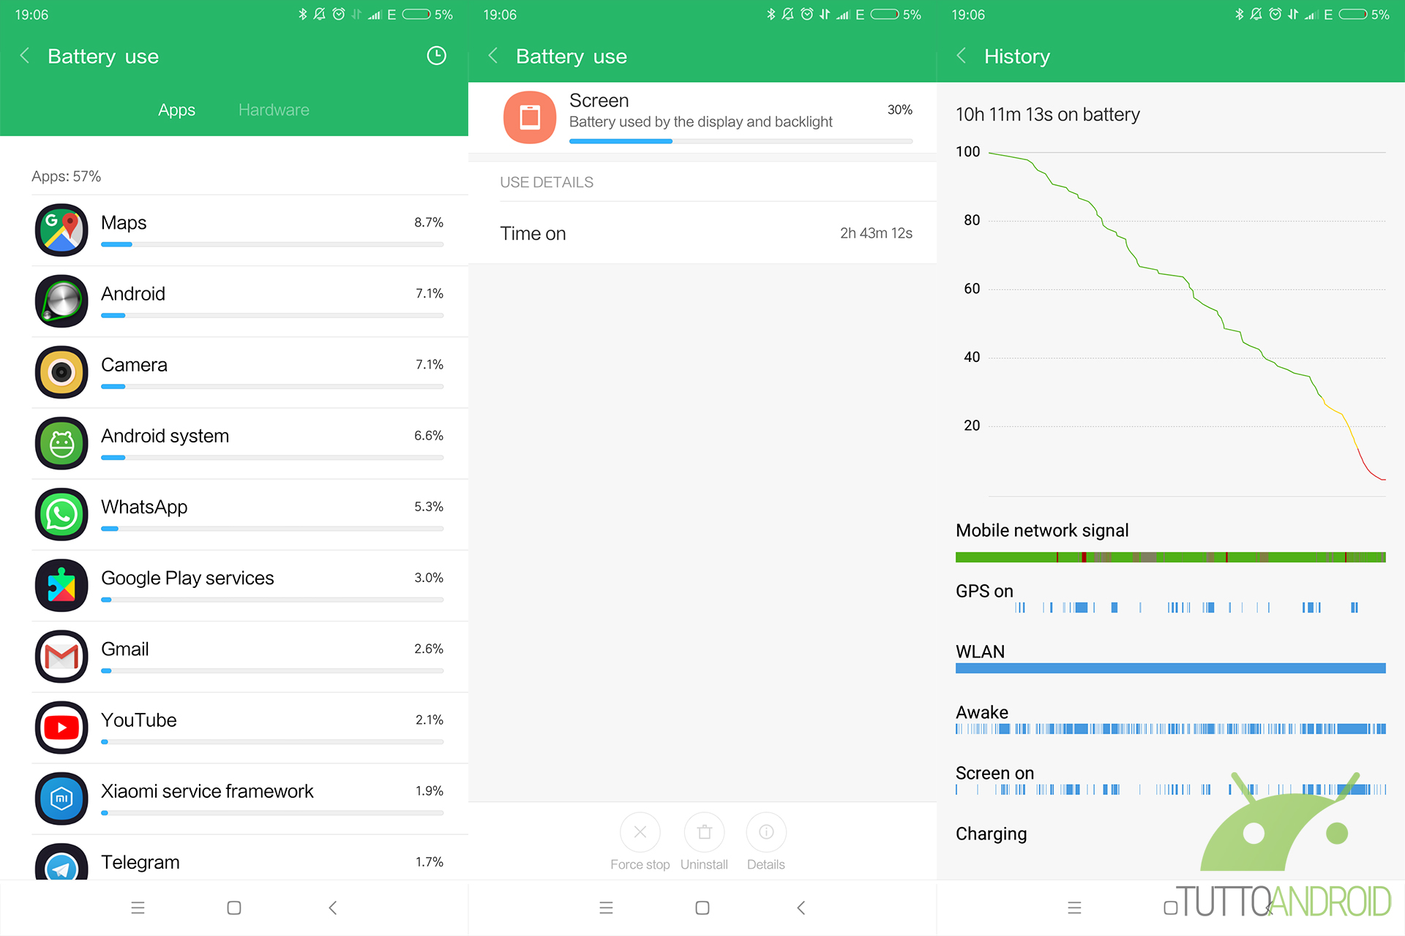
Task: Tap home button in middle navigation bar
Action: [702, 907]
